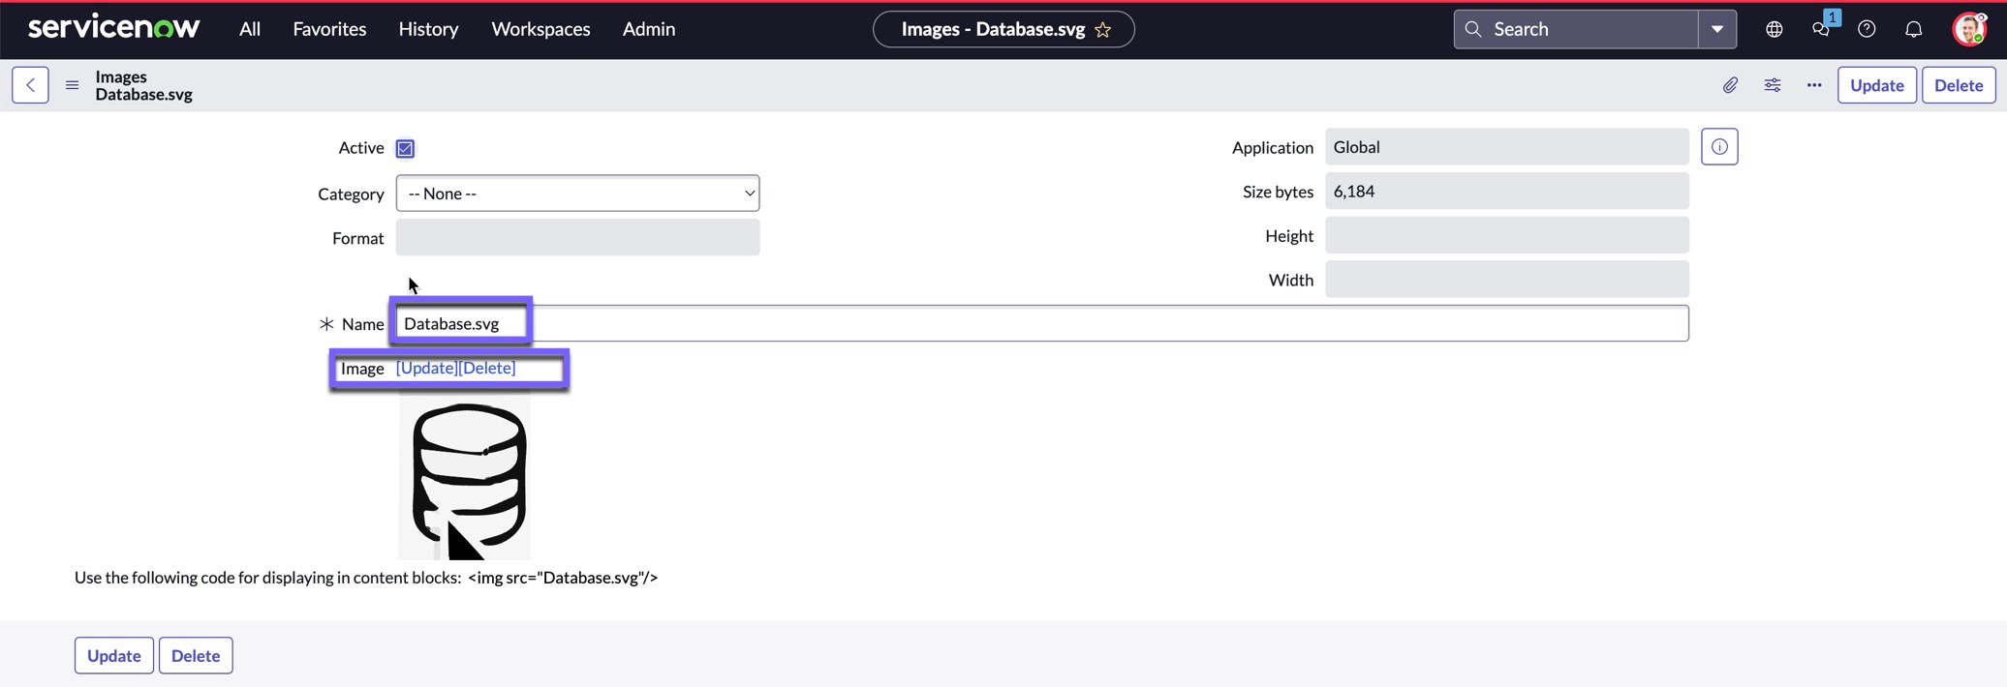Click the 'Images - Database.svg' title pill

1003,29
